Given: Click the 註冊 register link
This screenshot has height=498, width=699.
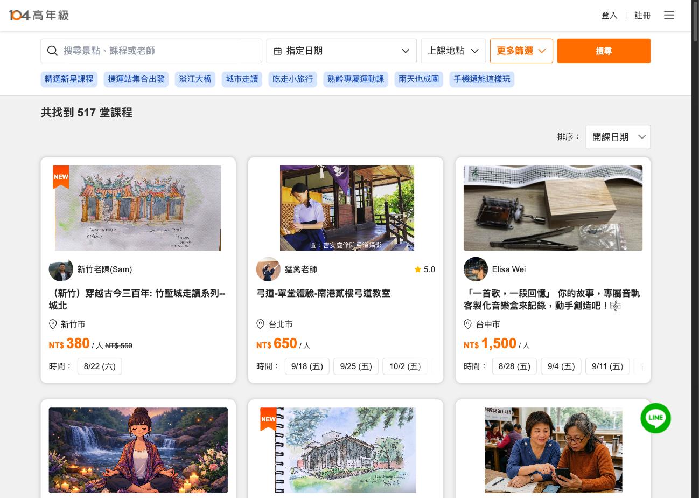Looking at the screenshot, I should (x=642, y=16).
